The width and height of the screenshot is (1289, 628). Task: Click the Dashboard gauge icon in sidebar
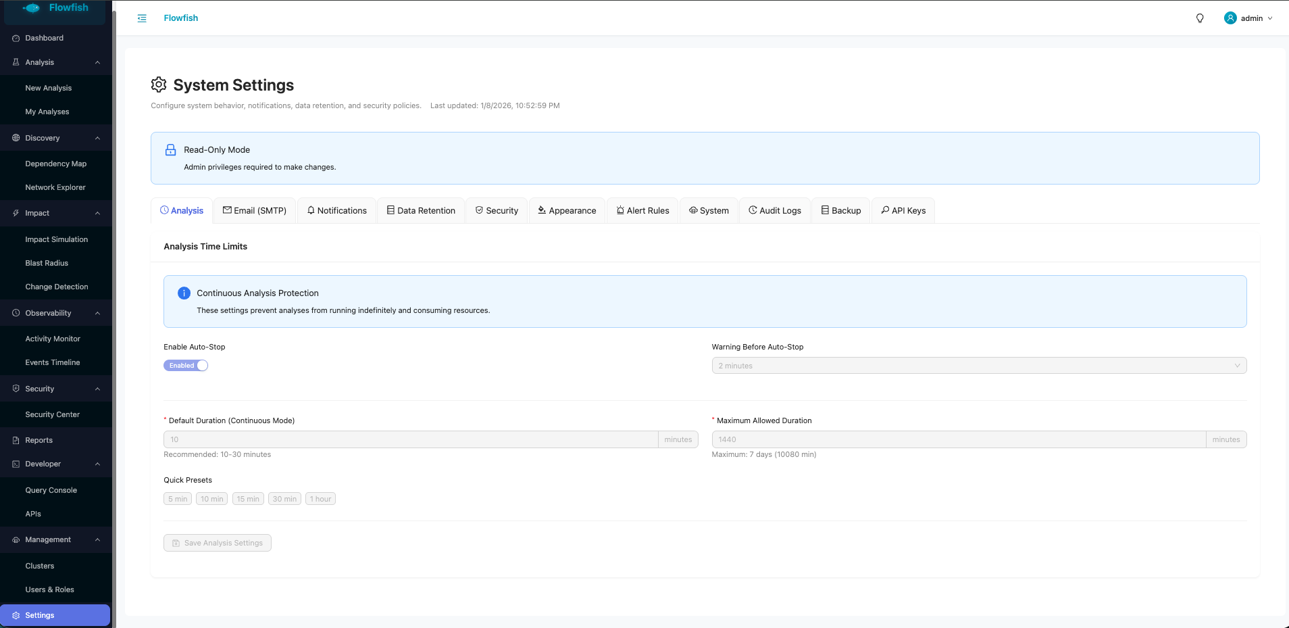pos(16,39)
